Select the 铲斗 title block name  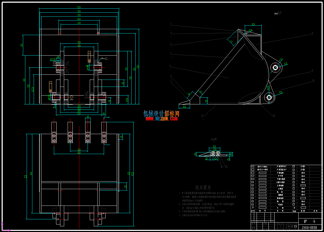(x=309, y=221)
